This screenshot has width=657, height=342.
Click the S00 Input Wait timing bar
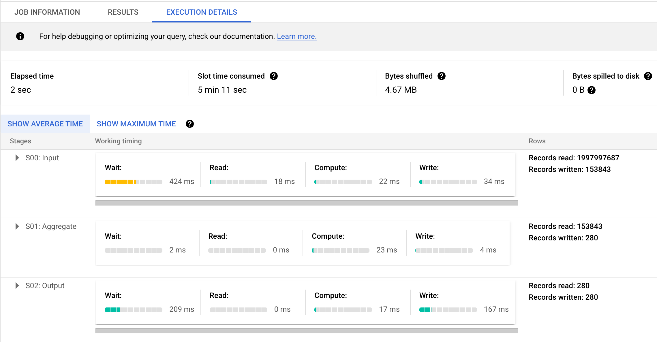(x=133, y=182)
